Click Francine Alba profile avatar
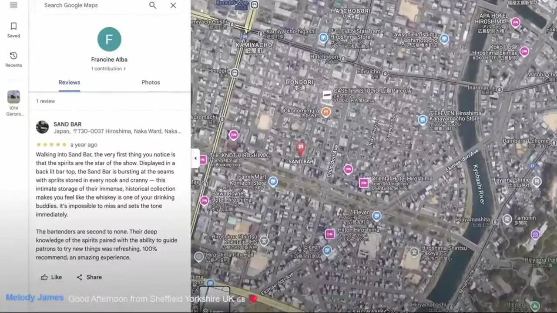557x313 pixels. click(x=109, y=39)
